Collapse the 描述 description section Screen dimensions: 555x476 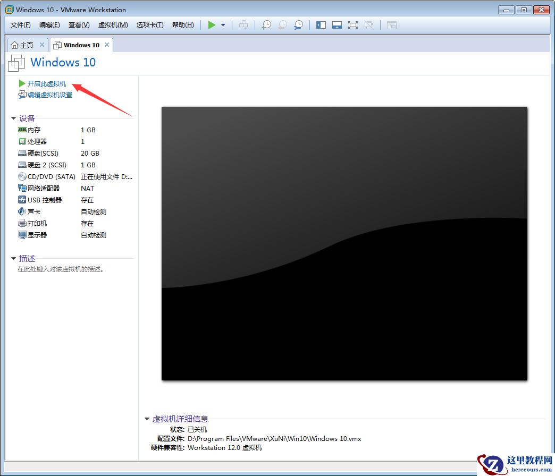(x=13, y=258)
